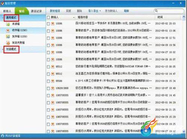This screenshot has width=187, height=139.
Task: Click 存为联络人 save as contact
Action: (111, 11)
